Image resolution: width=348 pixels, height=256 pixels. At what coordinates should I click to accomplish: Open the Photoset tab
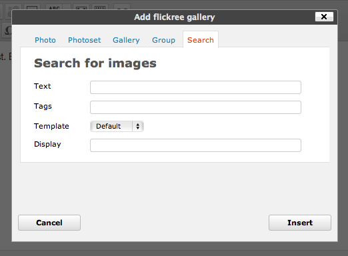point(85,40)
